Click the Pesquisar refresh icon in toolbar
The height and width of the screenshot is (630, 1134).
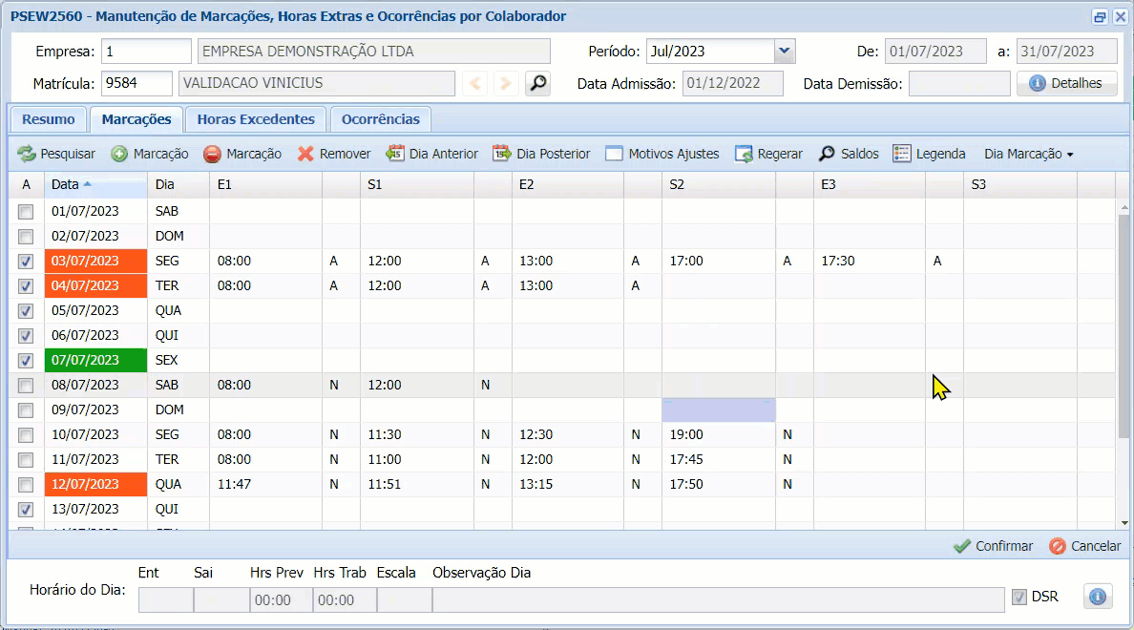point(26,154)
